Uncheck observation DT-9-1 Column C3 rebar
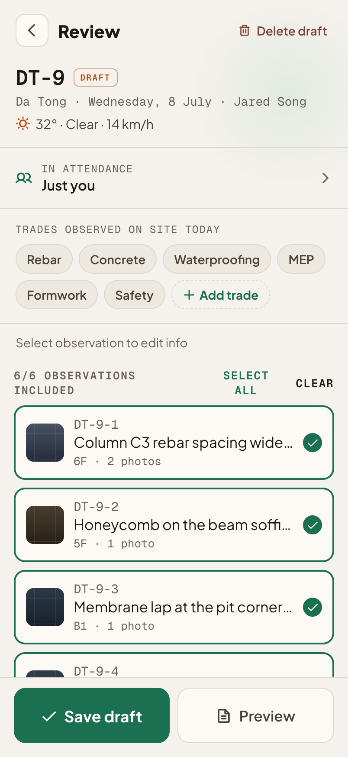Image resolution: width=348 pixels, height=757 pixels. pos(313,443)
